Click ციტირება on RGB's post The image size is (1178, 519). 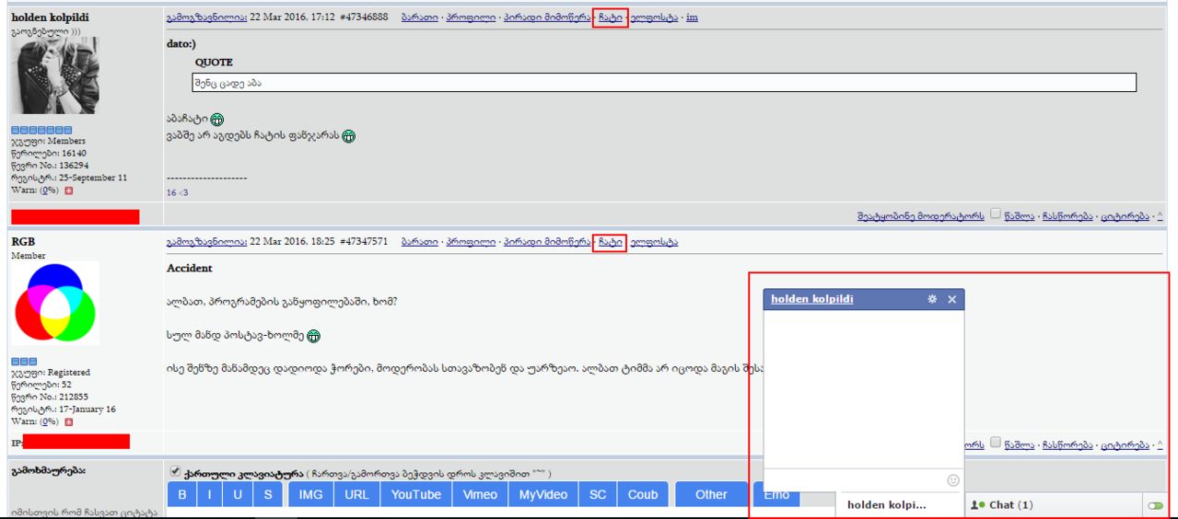[x=1125, y=444]
